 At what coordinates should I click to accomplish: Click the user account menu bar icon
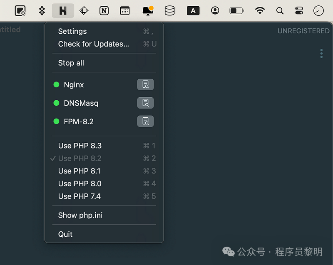coord(215,10)
